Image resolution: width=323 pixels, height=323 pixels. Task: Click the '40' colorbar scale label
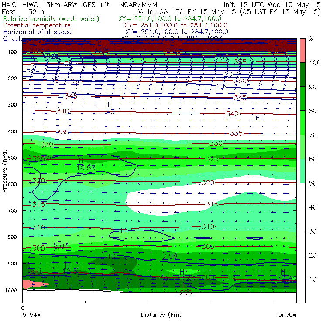click(x=313, y=207)
